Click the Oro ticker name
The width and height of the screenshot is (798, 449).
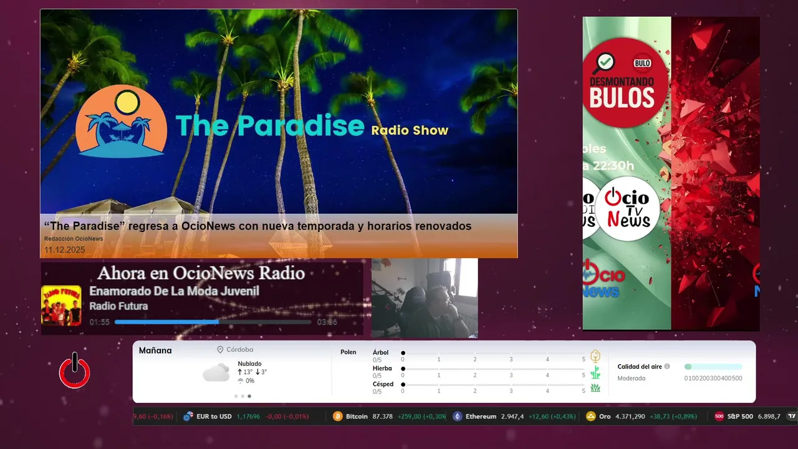605,417
